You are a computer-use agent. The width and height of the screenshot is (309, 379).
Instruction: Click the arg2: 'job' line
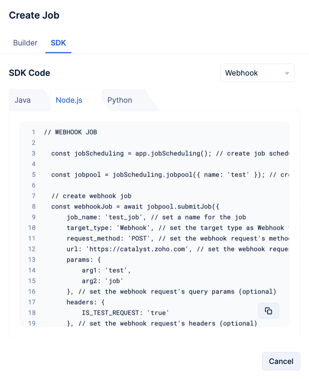pos(102,281)
